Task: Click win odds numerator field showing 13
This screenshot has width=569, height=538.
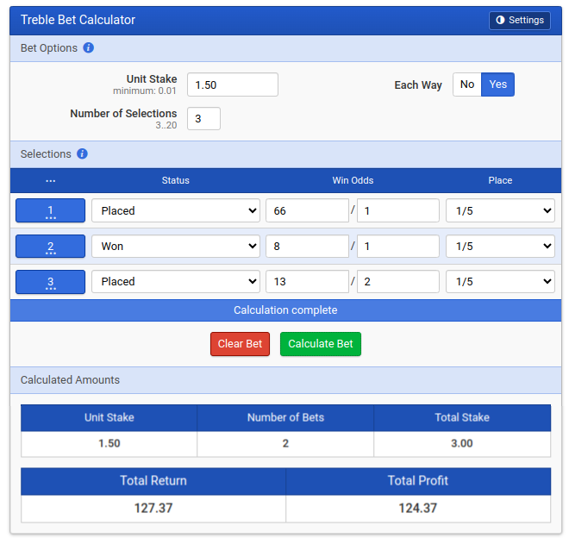Action: (x=308, y=281)
